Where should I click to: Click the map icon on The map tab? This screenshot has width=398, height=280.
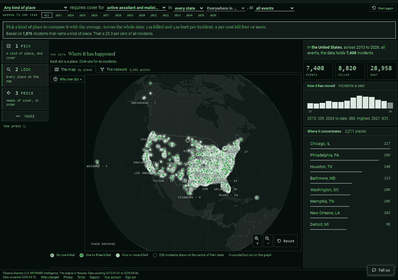tap(57, 70)
